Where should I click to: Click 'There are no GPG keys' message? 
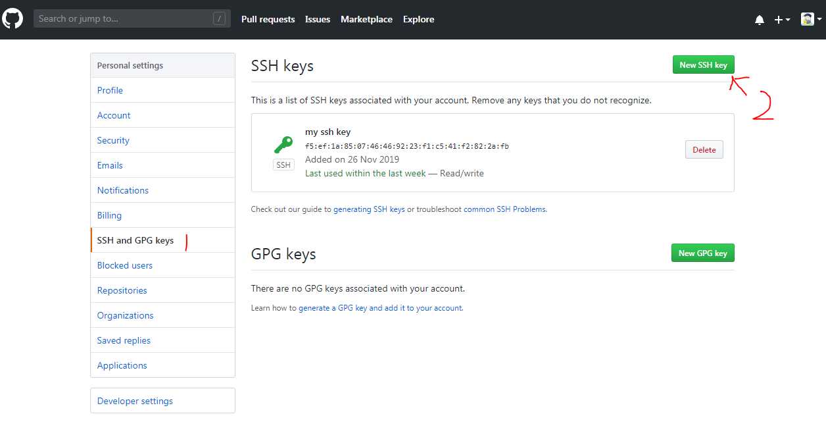tap(358, 288)
